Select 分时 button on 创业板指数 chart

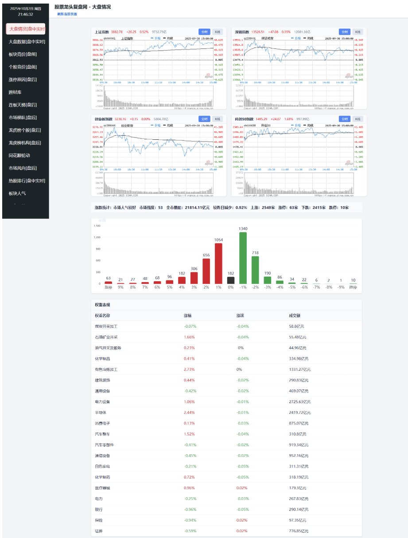(204, 119)
